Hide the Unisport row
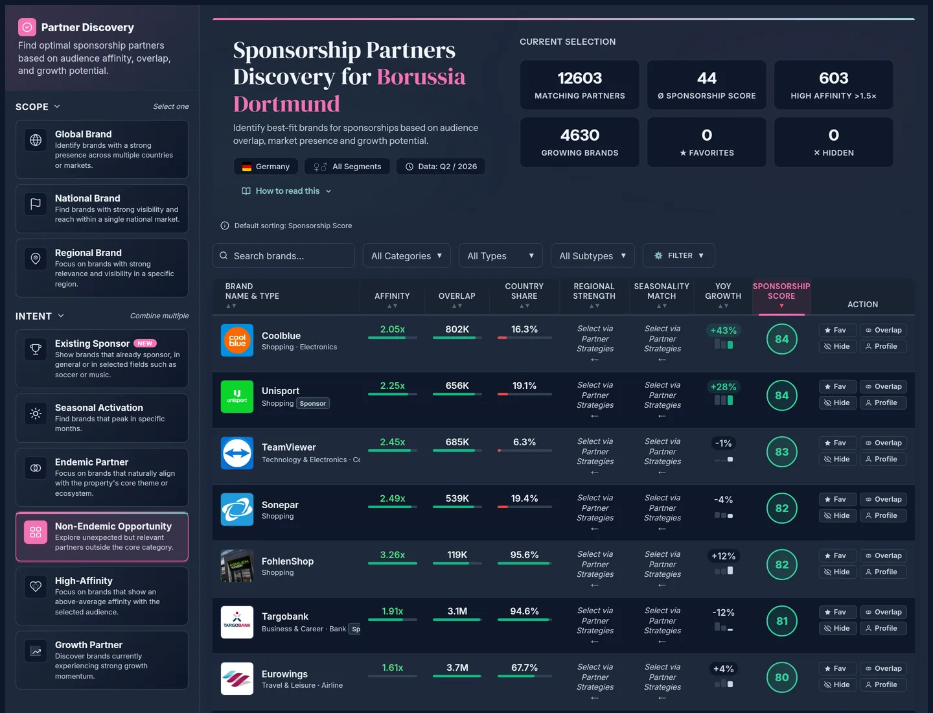This screenshot has width=933, height=713. click(838, 403)
